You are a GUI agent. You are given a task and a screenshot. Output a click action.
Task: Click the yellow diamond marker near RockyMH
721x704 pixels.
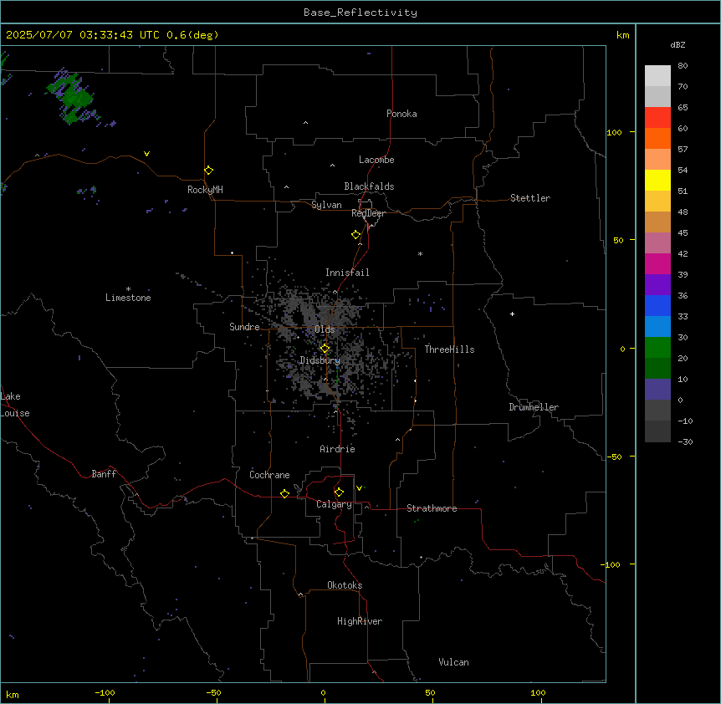point(208,171)
